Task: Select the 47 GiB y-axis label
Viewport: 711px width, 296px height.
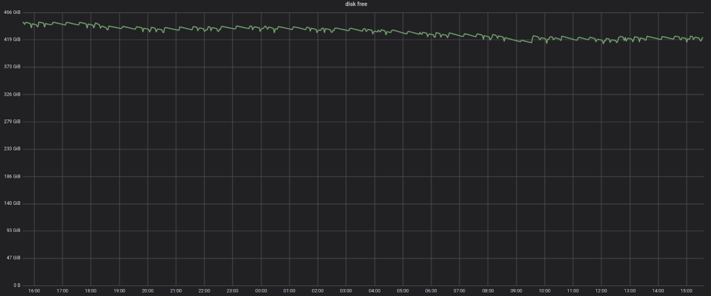Action: pyautogui.click(x=14, y=258)
